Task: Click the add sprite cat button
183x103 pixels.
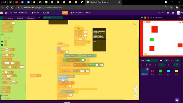Action: tap(177, 100)
